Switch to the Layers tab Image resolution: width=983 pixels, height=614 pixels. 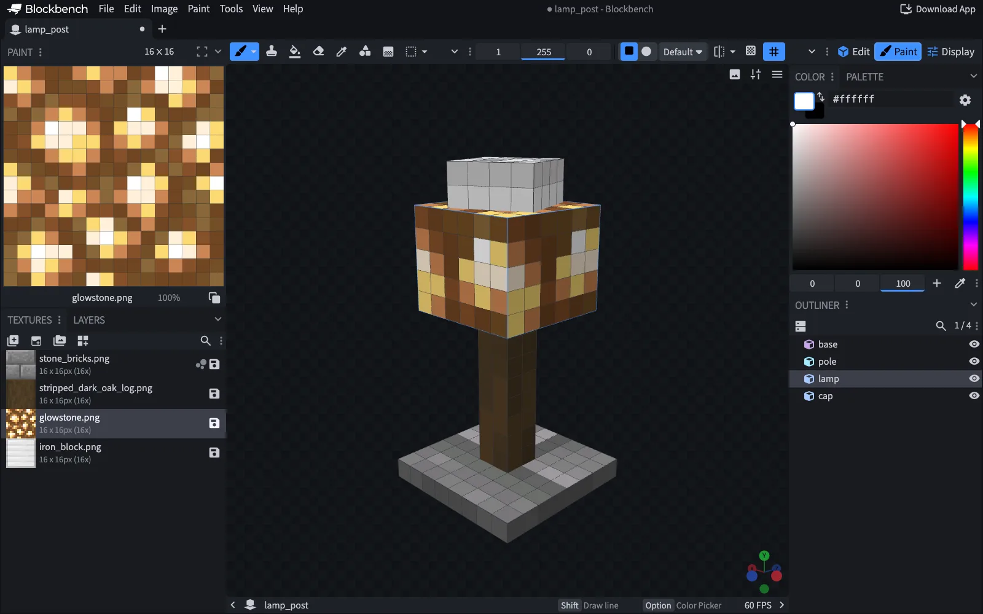click(89, 320)
